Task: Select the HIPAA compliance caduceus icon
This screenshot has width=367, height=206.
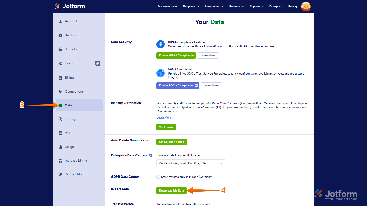Action: [161, 44]
